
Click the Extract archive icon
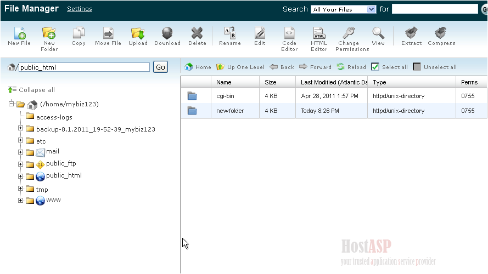(411, 33)
